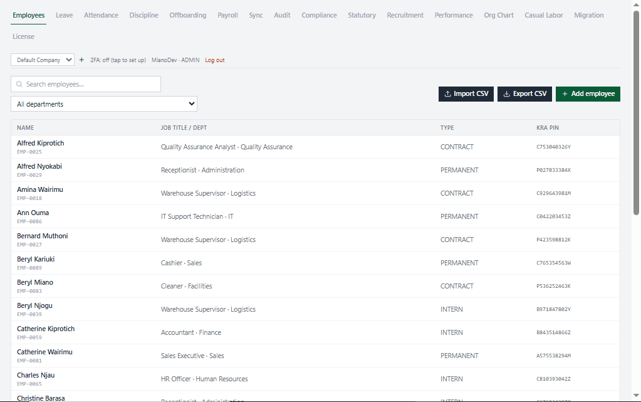Click the Default Company chevron arrow
Image resolution: width=641 pixels, height=402 pixels.
coord(69,60)
